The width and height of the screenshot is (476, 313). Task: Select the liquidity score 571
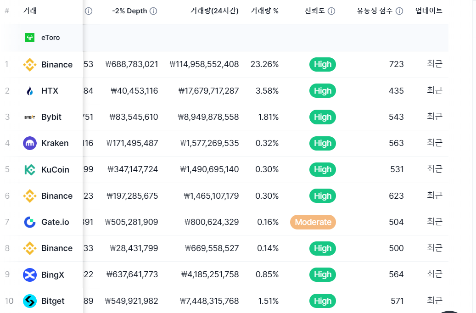pos(397,301)
